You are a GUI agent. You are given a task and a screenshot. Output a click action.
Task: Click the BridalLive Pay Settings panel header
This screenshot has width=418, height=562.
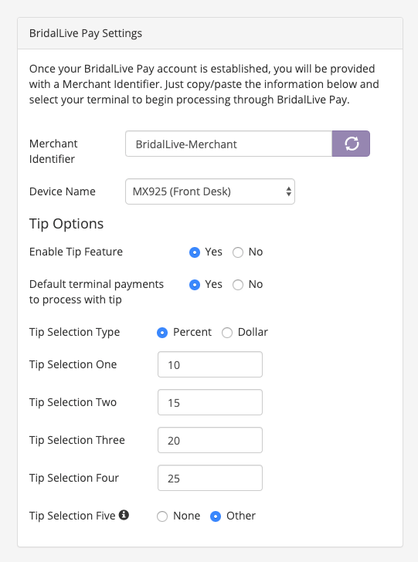click(x=210, y=33)
